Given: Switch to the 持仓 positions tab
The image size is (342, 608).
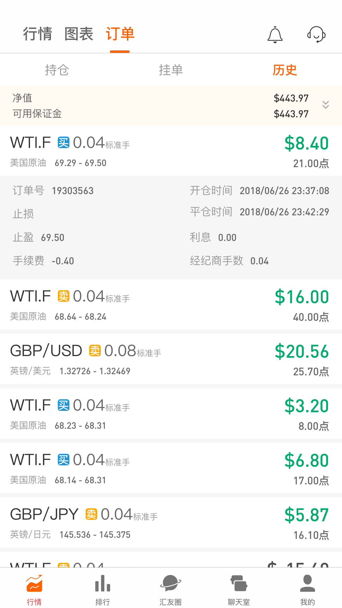Looking at the screenshot, I should pos(57,70).
